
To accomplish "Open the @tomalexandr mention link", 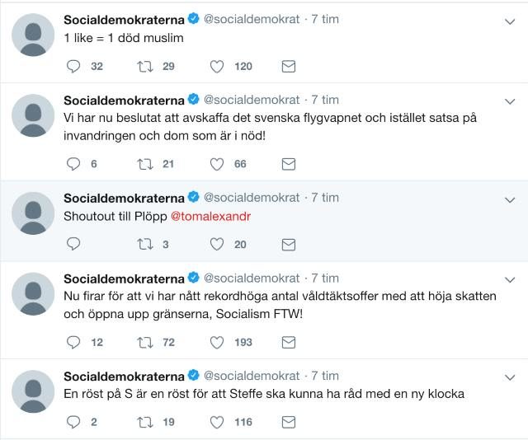I will tap(210, 217).
